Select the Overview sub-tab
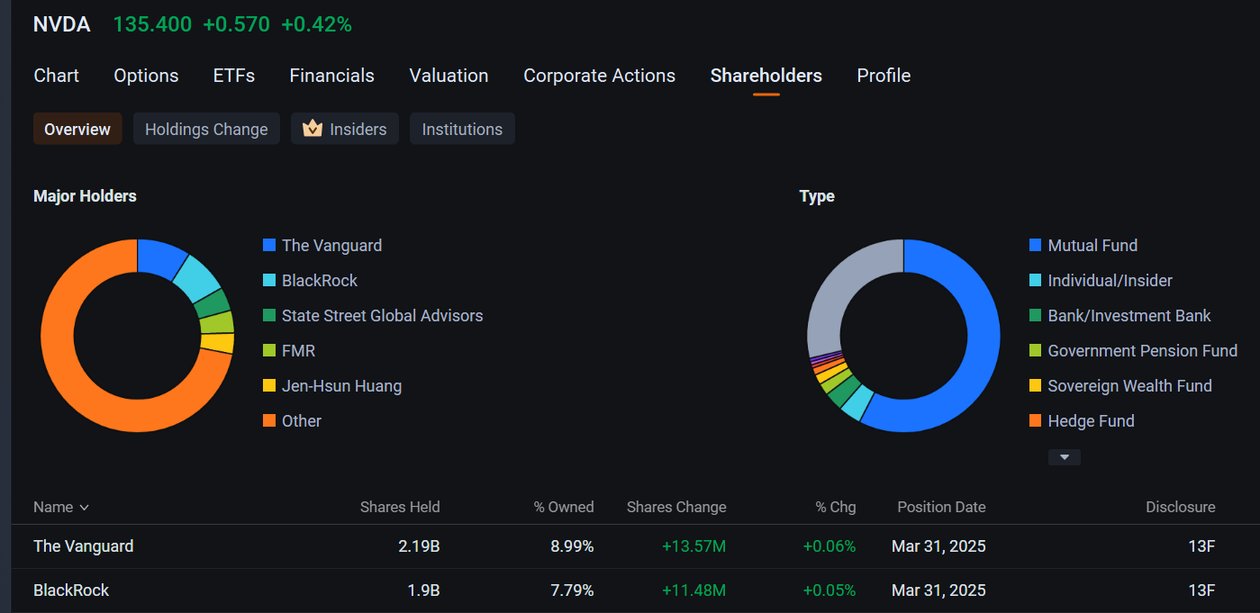1260x613 pixels. (x=77, y=129)
